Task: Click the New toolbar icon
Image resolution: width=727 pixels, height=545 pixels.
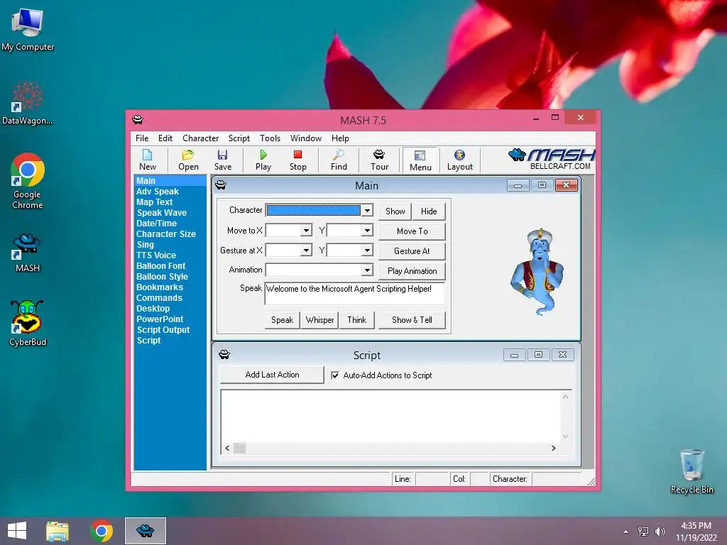Action: 148,160
